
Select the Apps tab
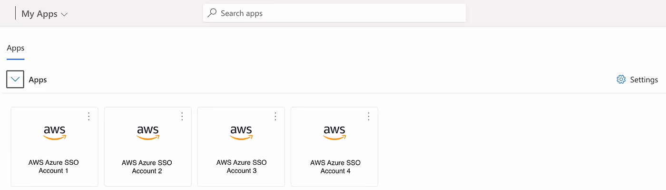(x=15, y=48)
